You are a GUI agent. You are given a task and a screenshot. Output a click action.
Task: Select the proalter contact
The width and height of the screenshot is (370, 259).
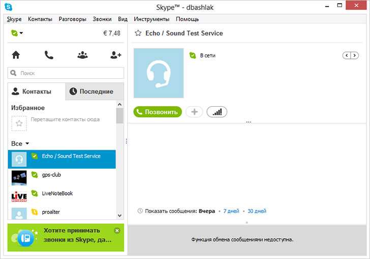click(62, 213)
